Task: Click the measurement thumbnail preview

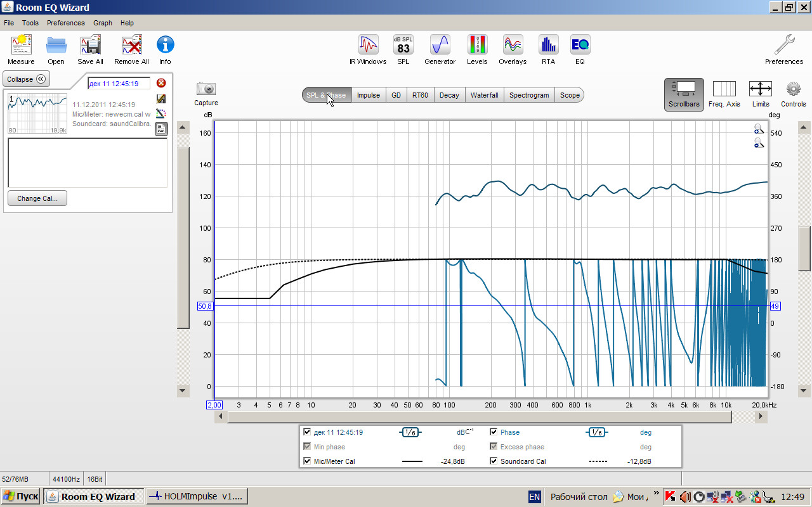Action: point(37,113)
